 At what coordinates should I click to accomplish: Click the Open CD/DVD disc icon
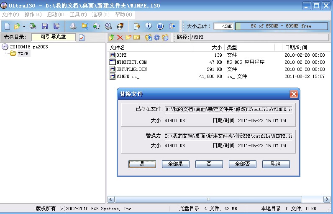pos(33,26)
